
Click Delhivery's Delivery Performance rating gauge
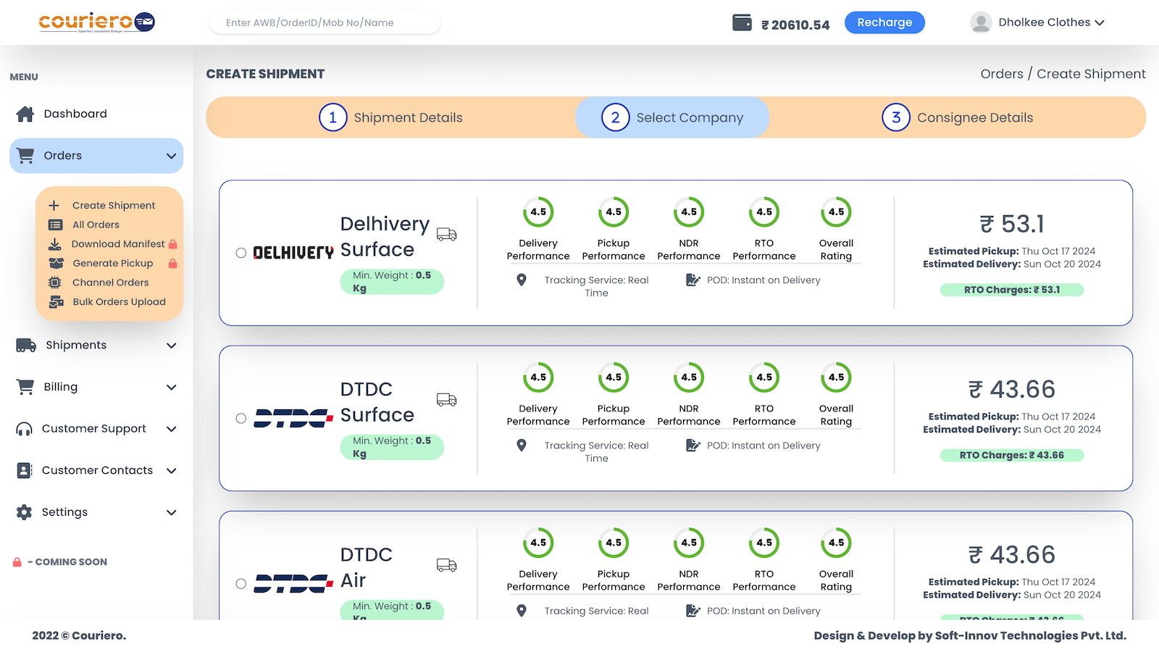538,212
